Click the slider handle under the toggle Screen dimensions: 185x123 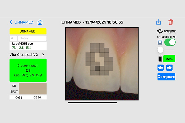160,50
